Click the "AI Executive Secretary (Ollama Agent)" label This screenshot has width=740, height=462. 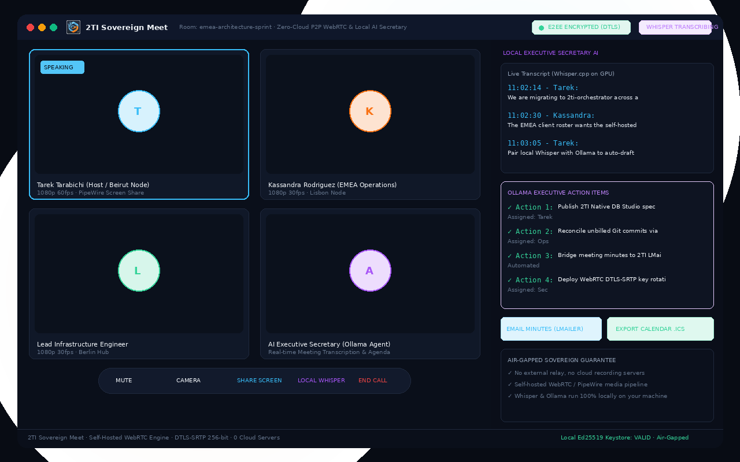pos(330,344)
